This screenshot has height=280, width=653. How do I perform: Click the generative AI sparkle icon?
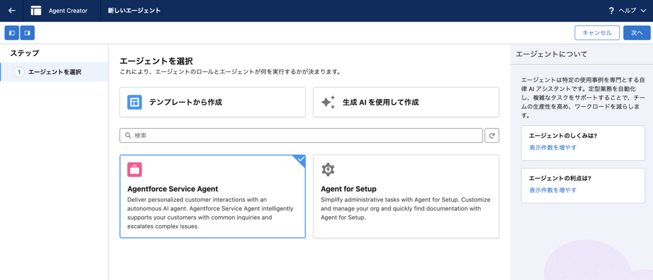tap(328, 102)
